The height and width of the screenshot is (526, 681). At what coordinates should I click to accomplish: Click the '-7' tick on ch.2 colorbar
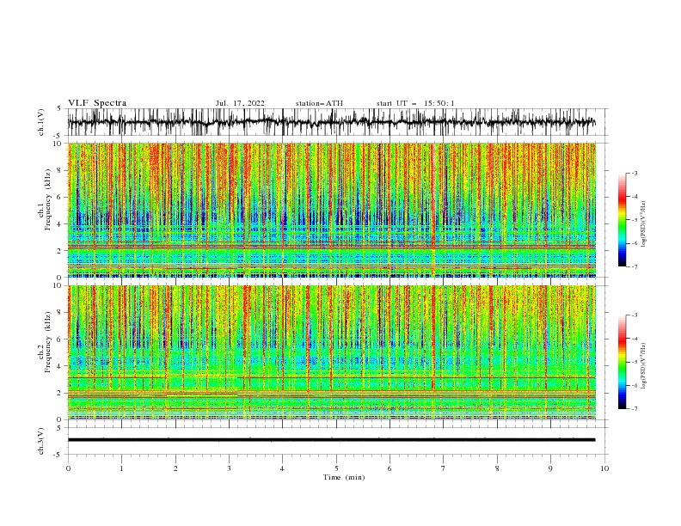click(634, 409)
